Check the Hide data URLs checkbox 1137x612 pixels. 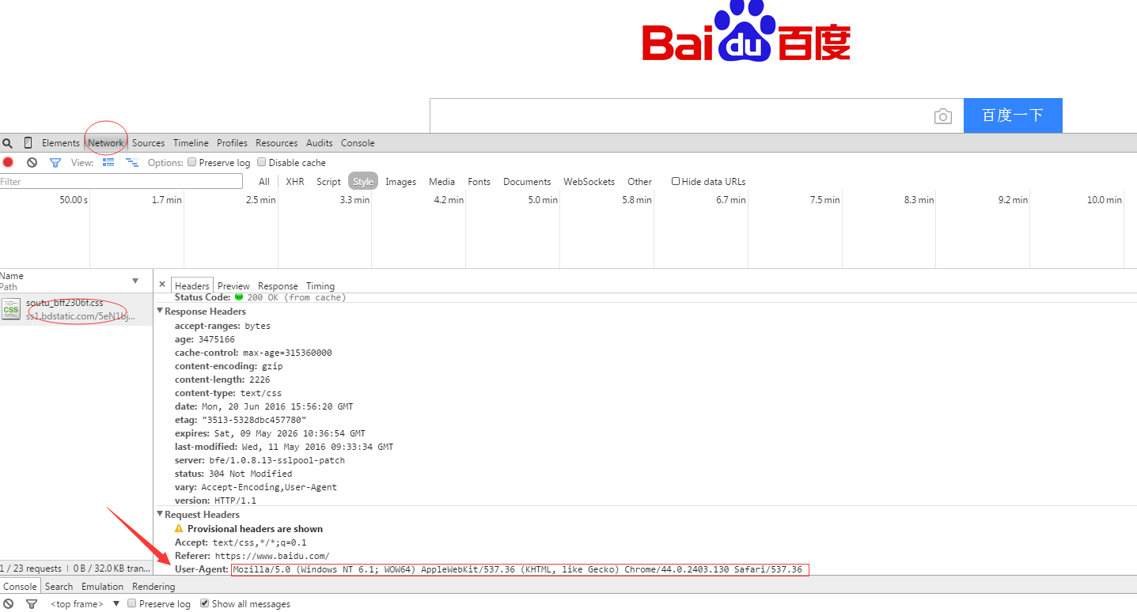click(676, 181)
